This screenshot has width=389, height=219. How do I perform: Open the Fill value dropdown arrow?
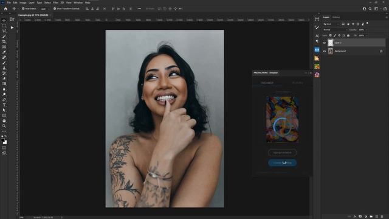pos(366,35)
